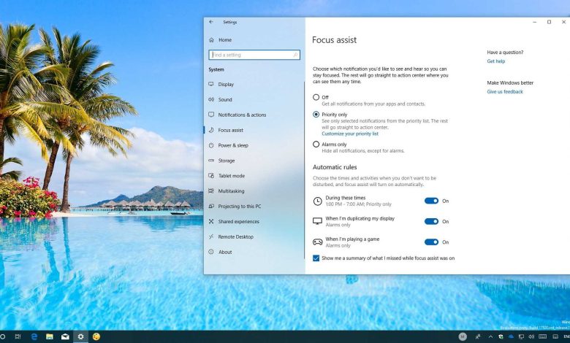This screenshot has width=570, height=343.
Task: Toggle When I'm duplicating my display switch
Action: pos(431,221)
